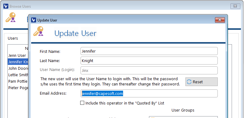Image resolution: width=244 pixels, height=118 pixels.
Task: Enable the "Quoted By" List checkbox
Action: 82,103
